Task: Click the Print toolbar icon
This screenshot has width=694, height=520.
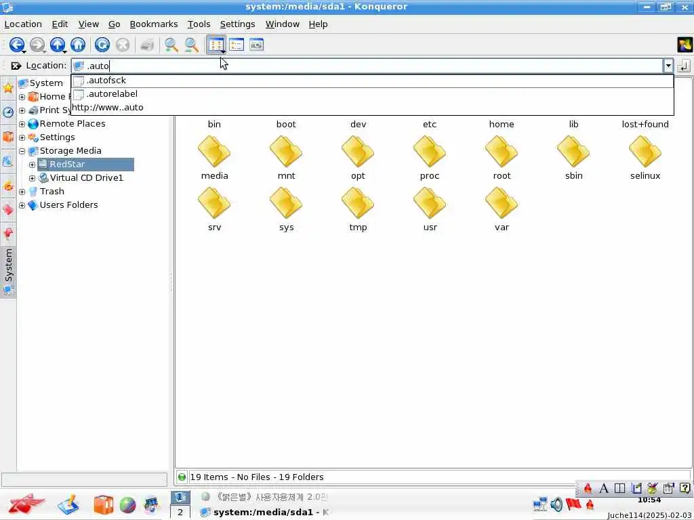Action: [x=147, y=45]
